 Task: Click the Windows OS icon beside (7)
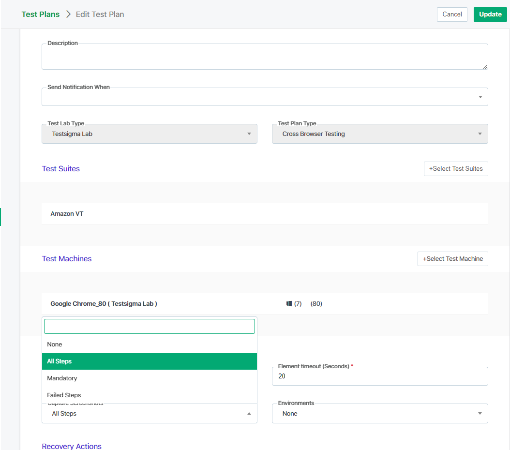click(289, 304)
